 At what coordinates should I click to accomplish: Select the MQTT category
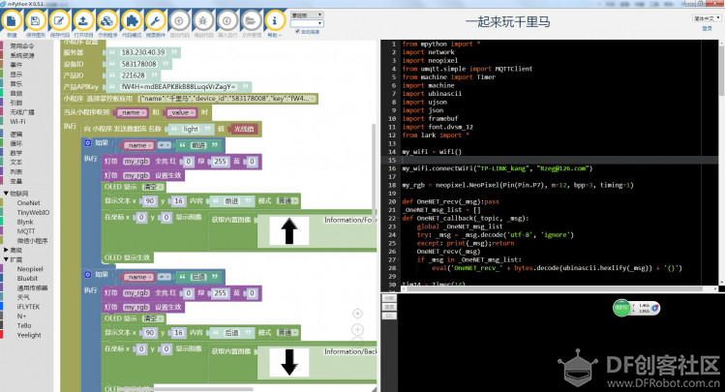click(26, 231)
